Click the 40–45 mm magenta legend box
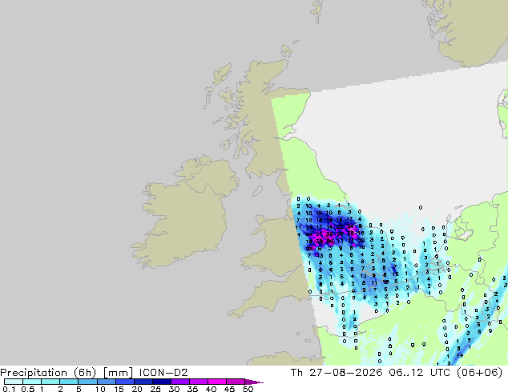The image size is (508, 392). [217, 382]
